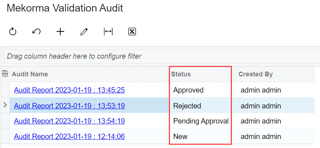Viewport: 320px width, 148px height.
Task: Select the New status cell
Action: 180,136
